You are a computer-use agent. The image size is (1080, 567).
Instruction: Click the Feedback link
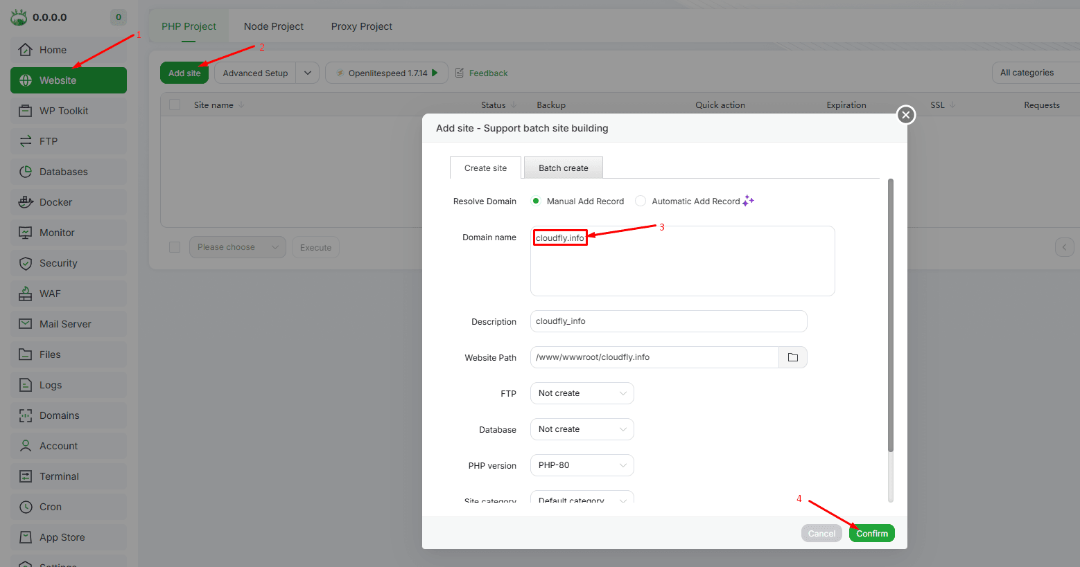coord(488,73)
